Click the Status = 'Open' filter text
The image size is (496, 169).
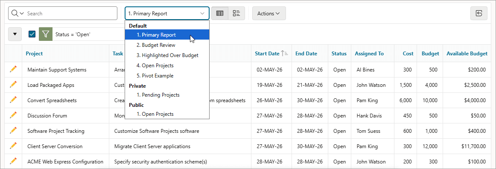pos(73,34)
